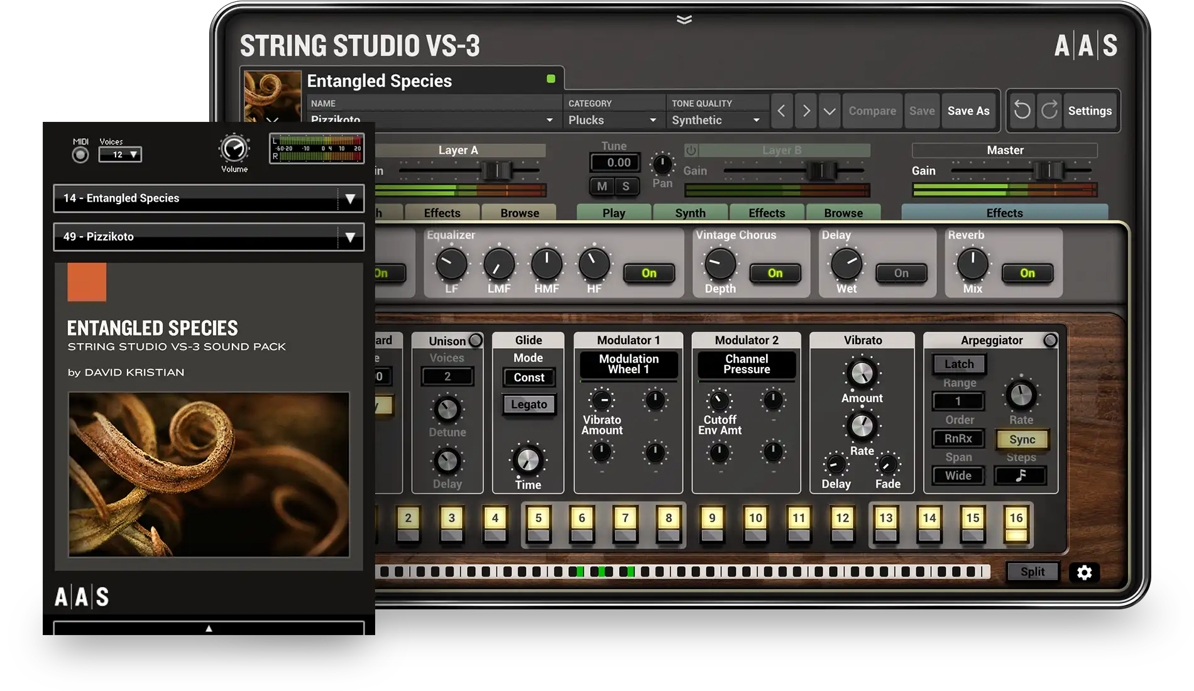
Task: Enable the Unison power toggle
Action: [476, 340]
